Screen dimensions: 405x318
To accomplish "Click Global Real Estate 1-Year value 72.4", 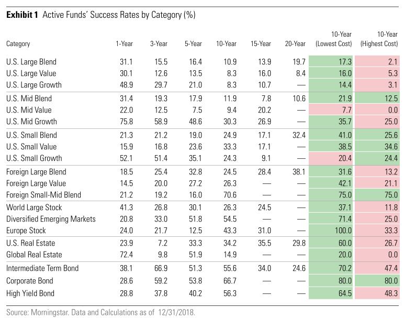I will click(x=126, y=255).
